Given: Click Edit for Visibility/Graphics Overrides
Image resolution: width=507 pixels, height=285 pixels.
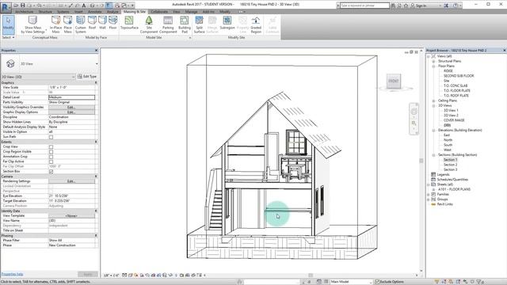Looking at the screenshot, I should tap(71, 108).
